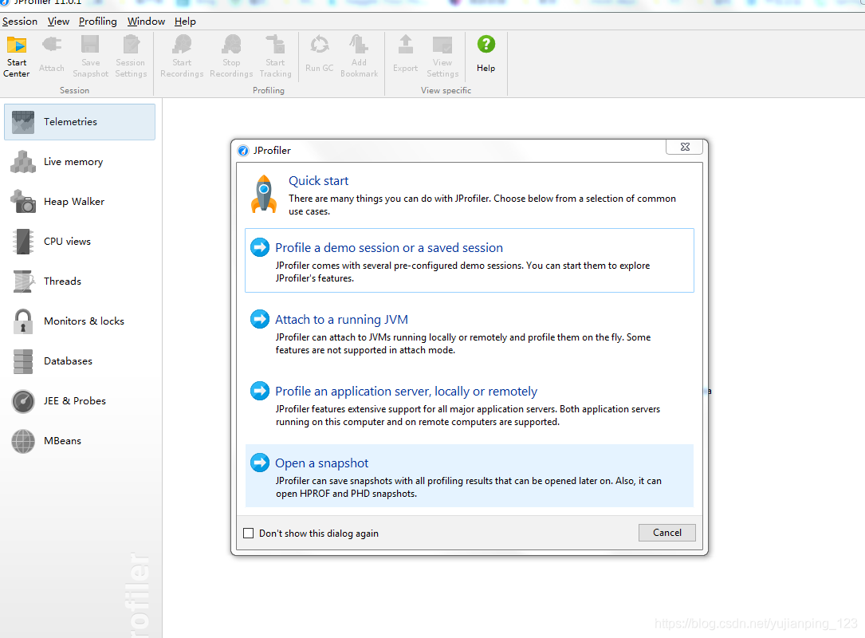This screenshot has width=865, height=638.
Task: Open the Heap Walker sidebar section
Action: pos(80,202)
